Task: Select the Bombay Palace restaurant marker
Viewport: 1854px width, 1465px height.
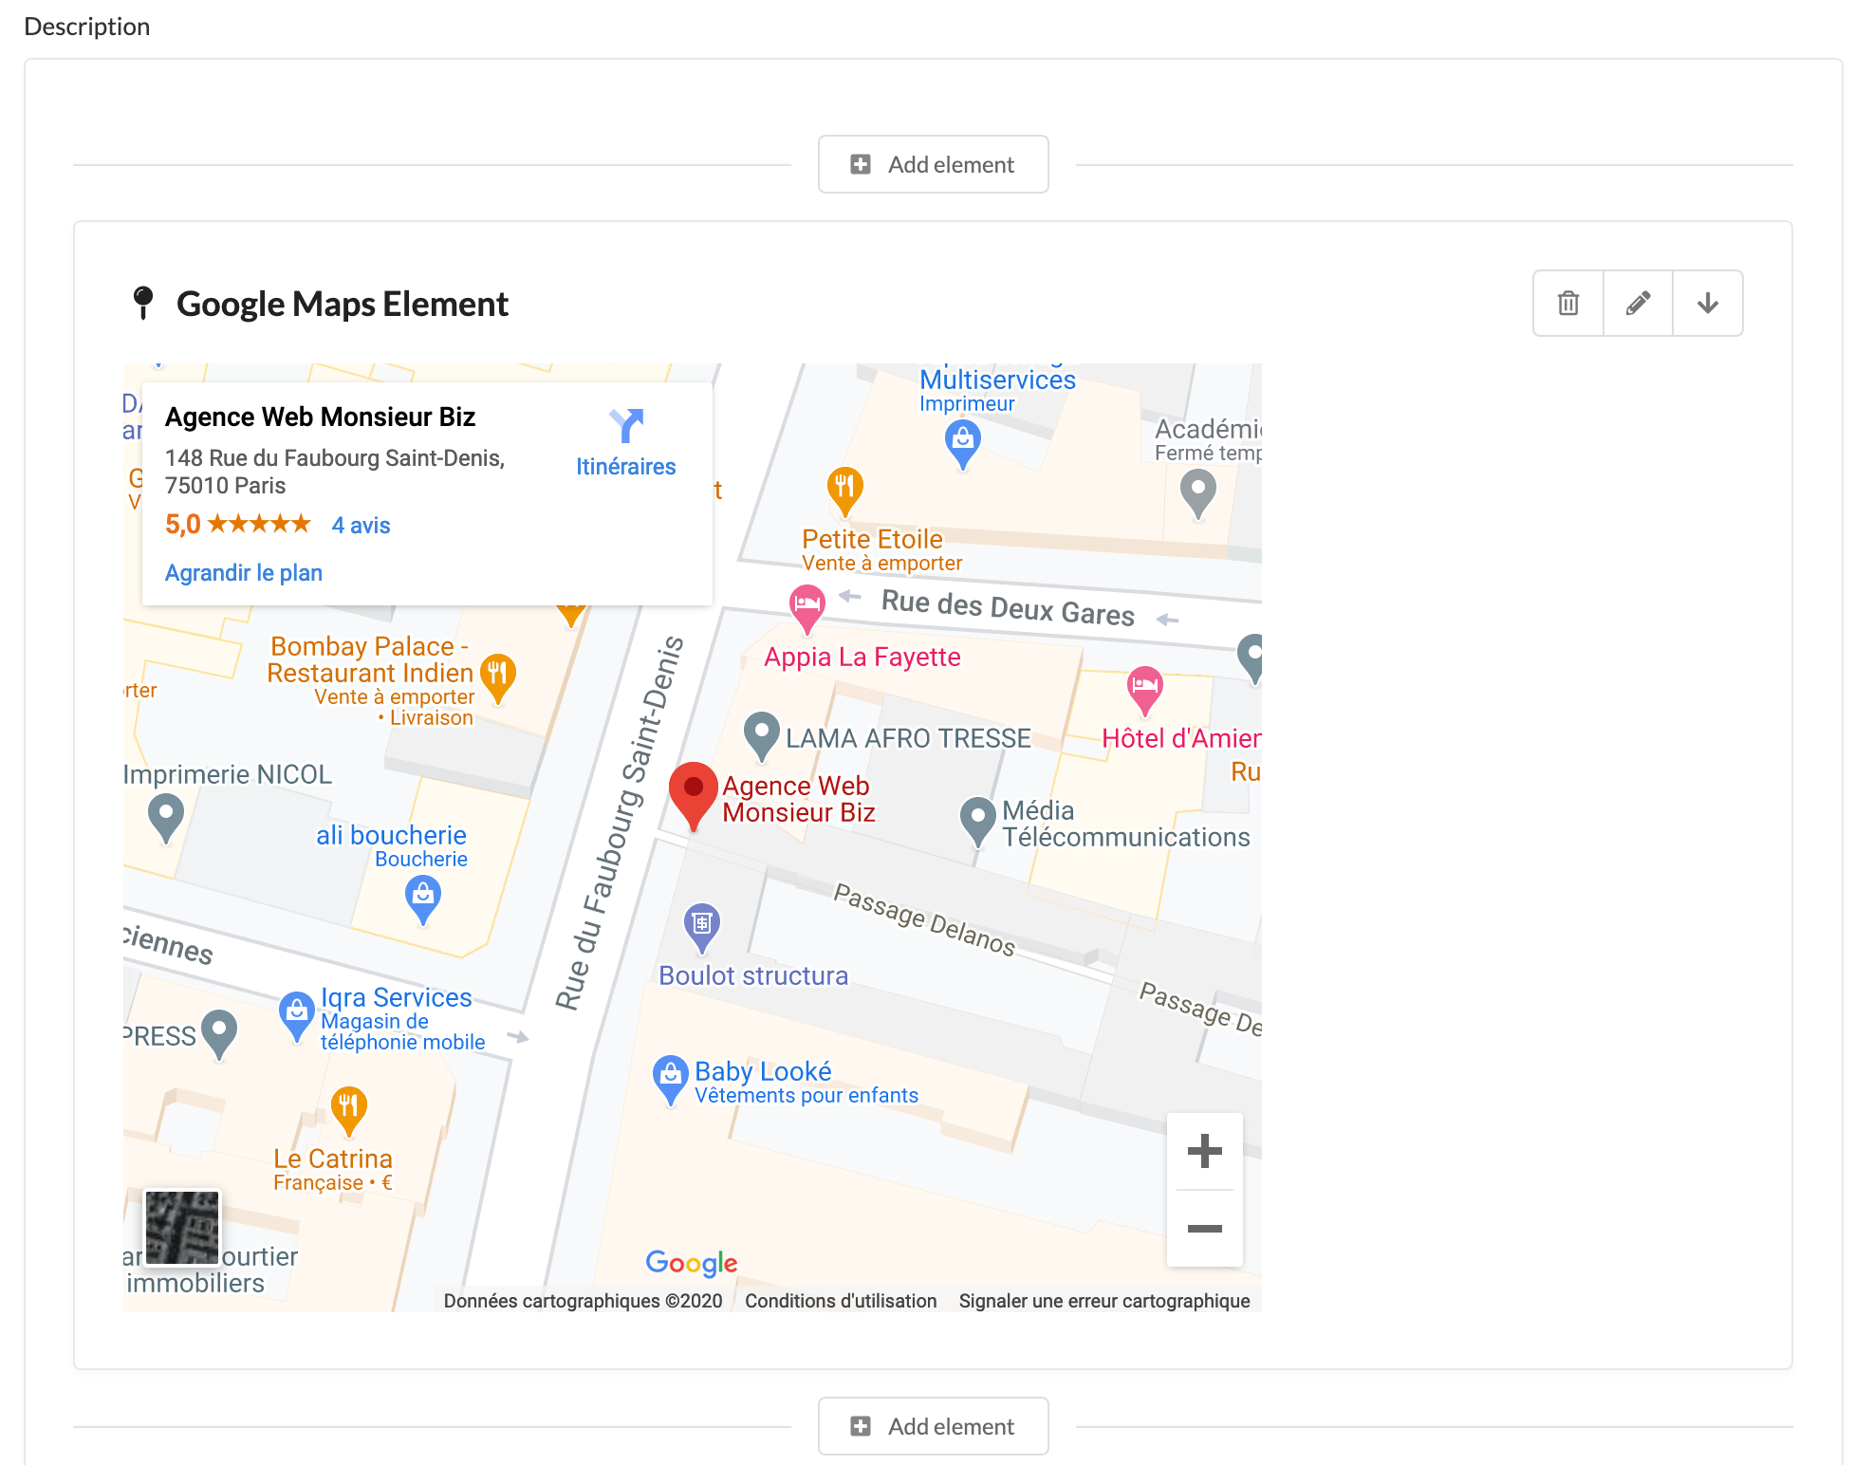Action: (497, 675)
